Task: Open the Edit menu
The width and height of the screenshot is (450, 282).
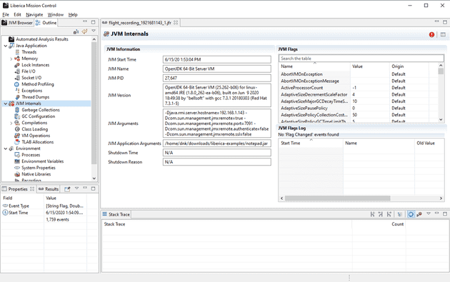Action: [17, 14]
